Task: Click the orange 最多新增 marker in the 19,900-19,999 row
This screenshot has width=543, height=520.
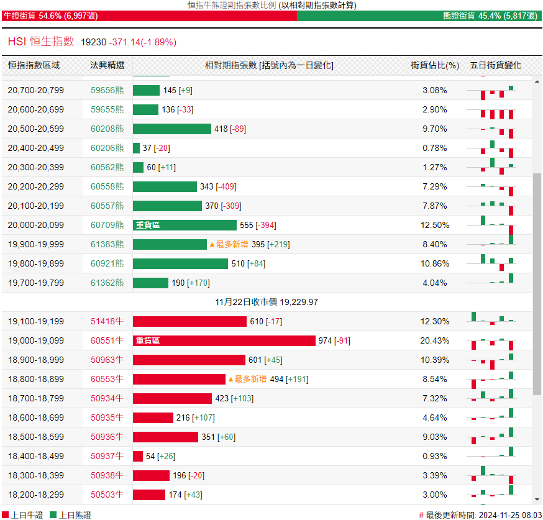Action: click(228, 244)
